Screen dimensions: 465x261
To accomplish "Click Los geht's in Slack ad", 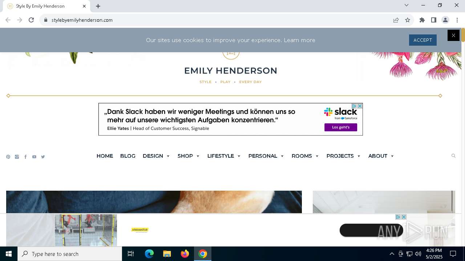I will [341, 127].
